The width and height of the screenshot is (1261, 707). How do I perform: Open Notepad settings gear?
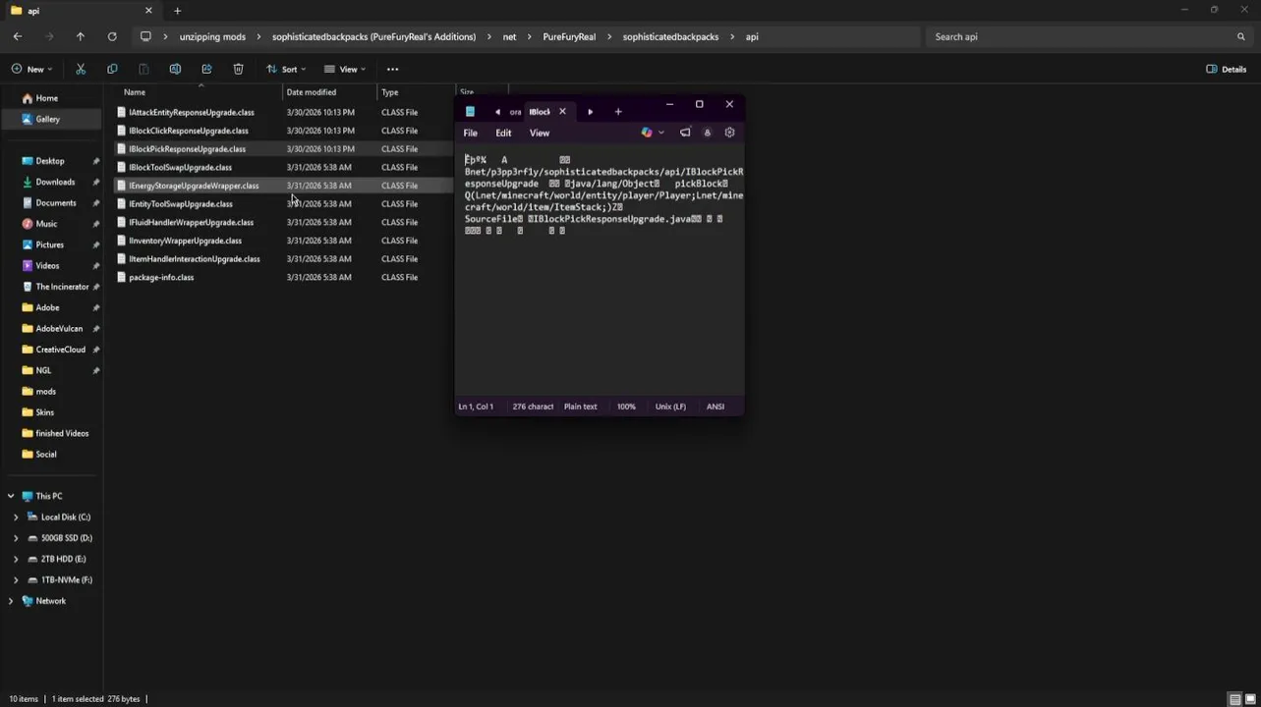729,133
